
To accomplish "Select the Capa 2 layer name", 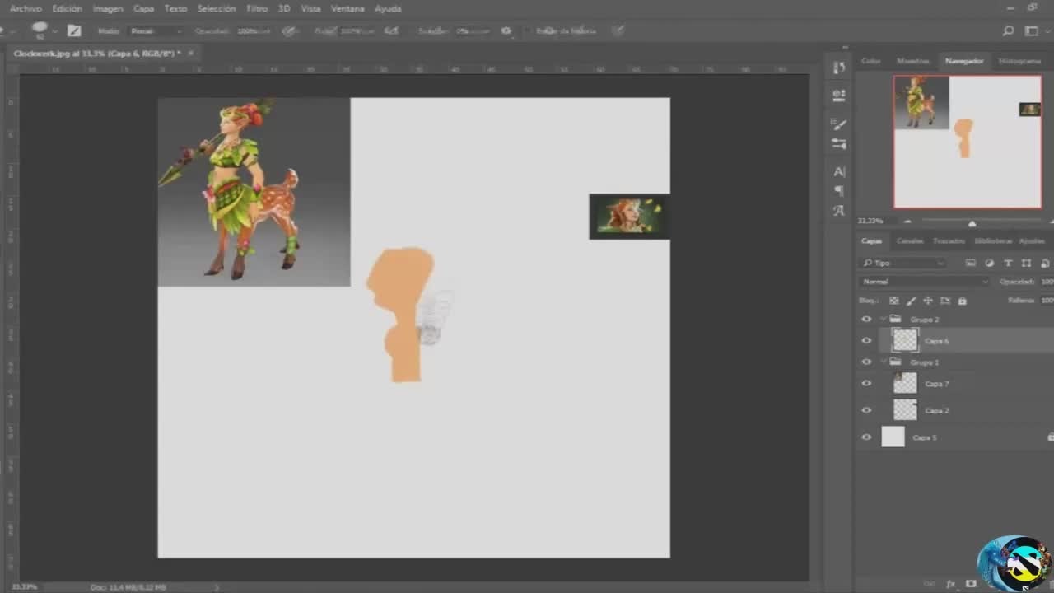I will pyautogui.click(x=936, y=409).
